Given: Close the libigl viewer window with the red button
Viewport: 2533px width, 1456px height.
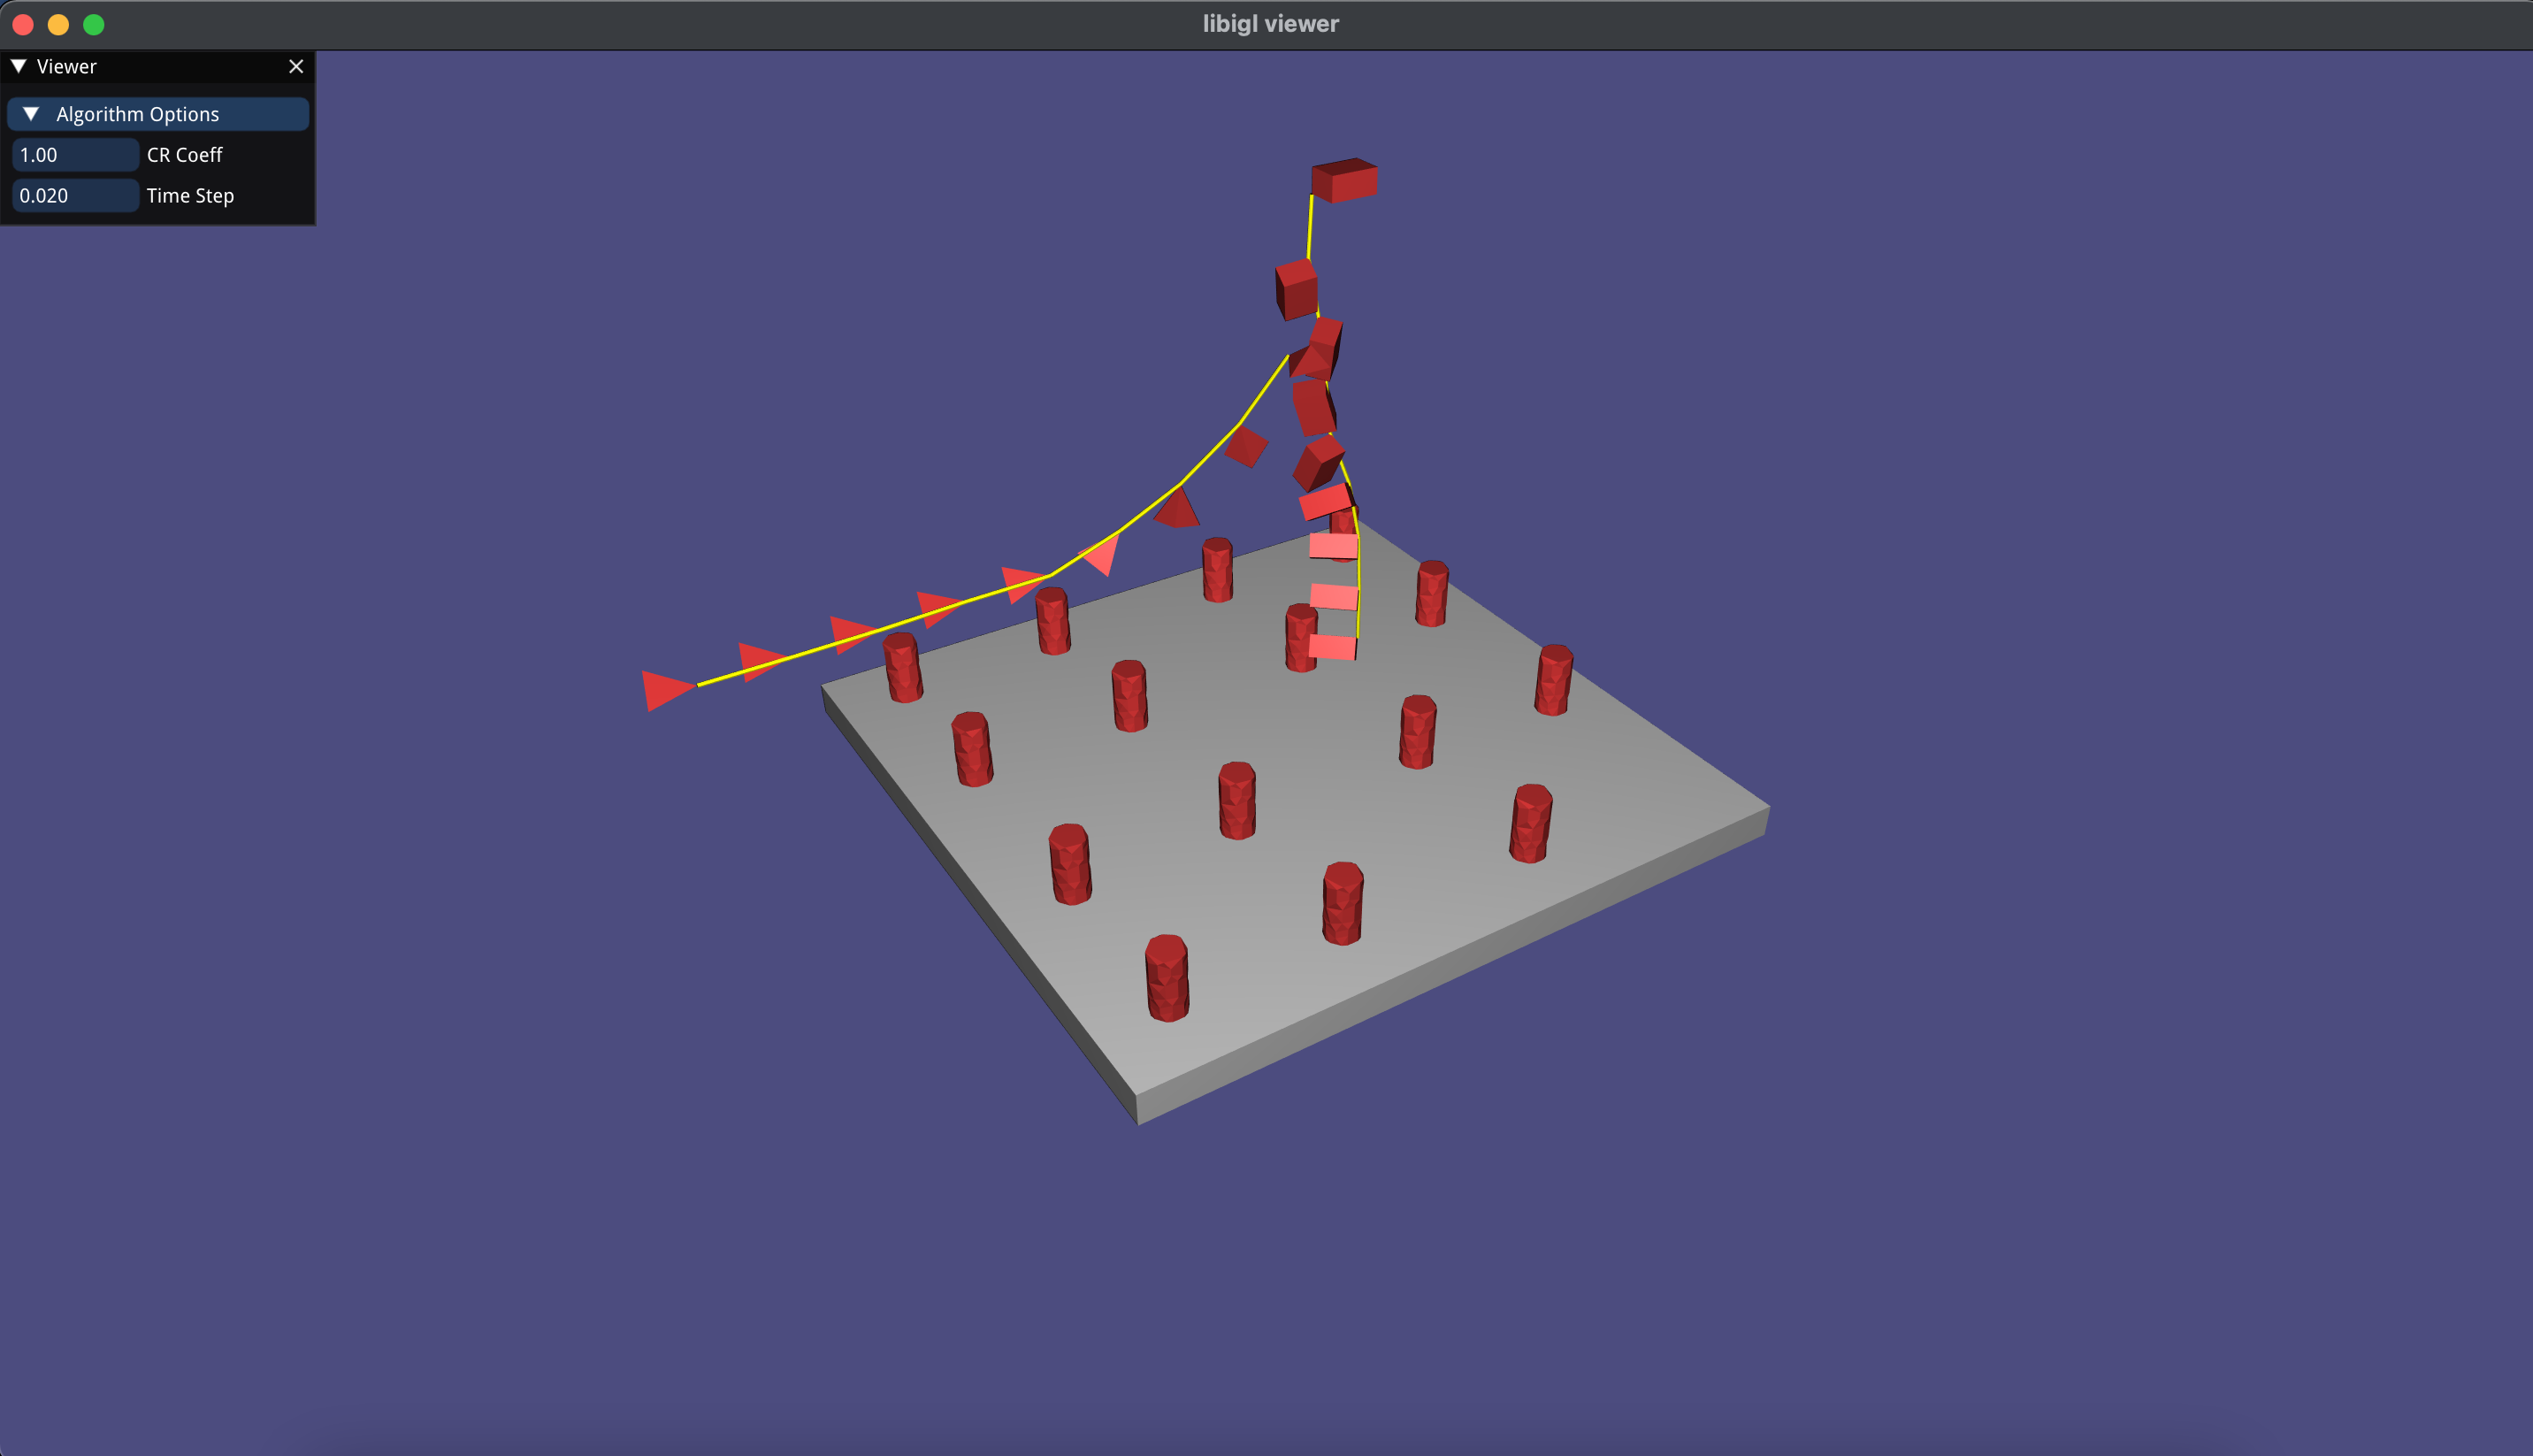Looking at the screenshot, I should (x=23, y=24).
